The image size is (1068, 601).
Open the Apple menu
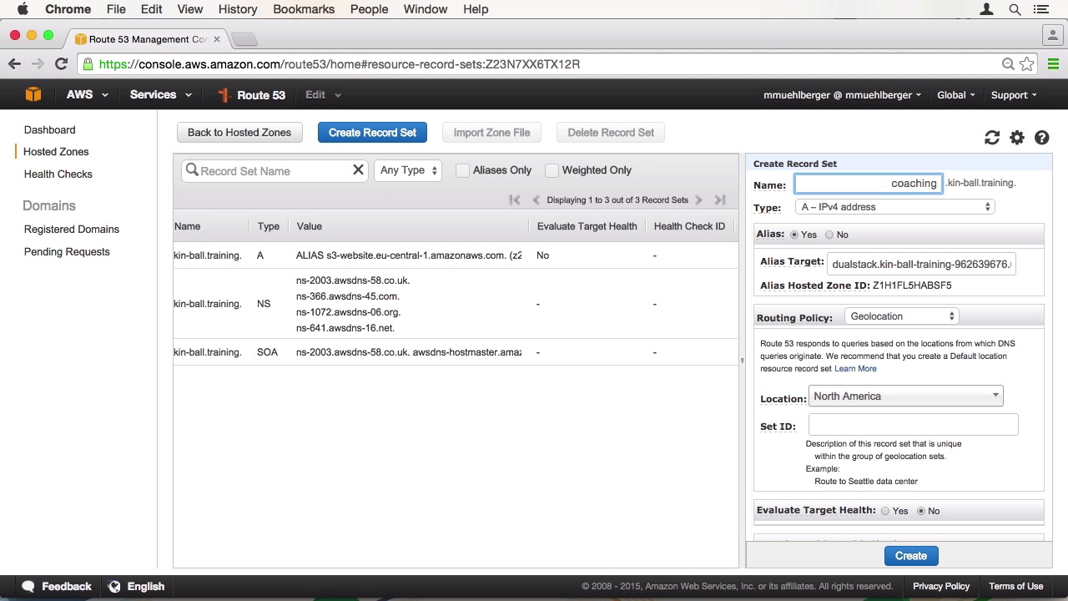(x=23, y=9)
